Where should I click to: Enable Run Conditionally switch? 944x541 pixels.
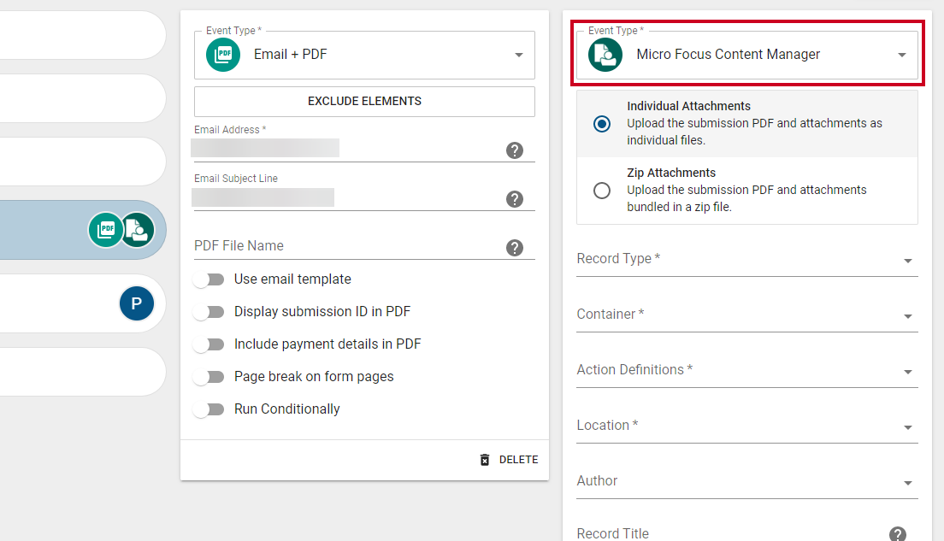pos(209,409)
